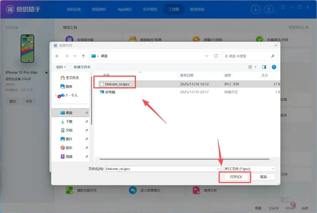Viewport: 317px width, 213px height.
Task: Sort by 大小 column header
Action: tap(264, 75)
